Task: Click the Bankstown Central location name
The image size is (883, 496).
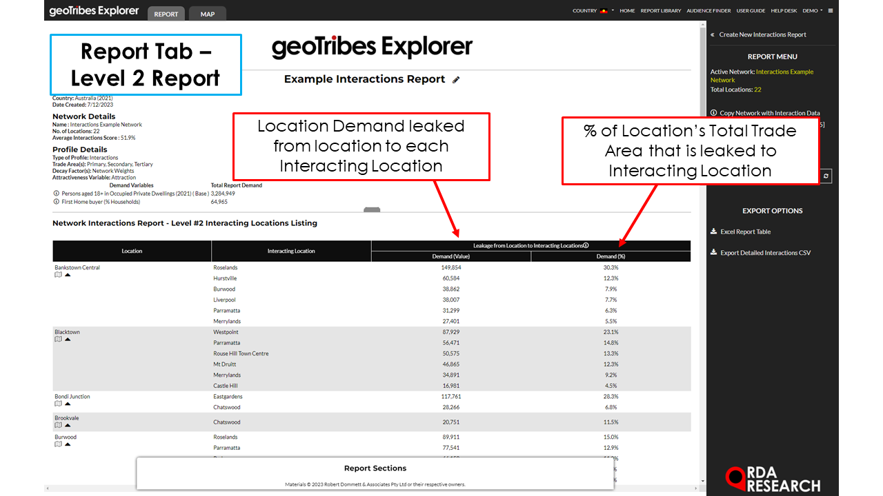Action: [77, 267]
